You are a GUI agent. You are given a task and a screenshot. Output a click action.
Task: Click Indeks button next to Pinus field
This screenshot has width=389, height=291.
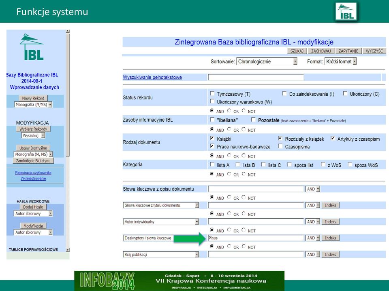click(x=331, y=238)
